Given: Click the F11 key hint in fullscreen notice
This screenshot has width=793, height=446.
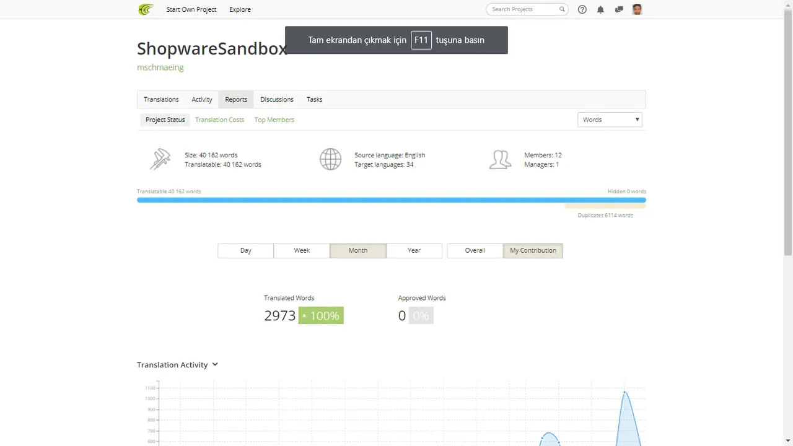Looking at the screenshot, I should pyautogui.click(x=421, y=40).
